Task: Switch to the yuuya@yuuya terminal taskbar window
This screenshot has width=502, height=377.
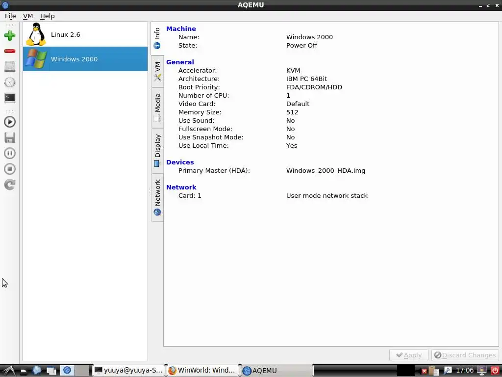Action: 129,371
